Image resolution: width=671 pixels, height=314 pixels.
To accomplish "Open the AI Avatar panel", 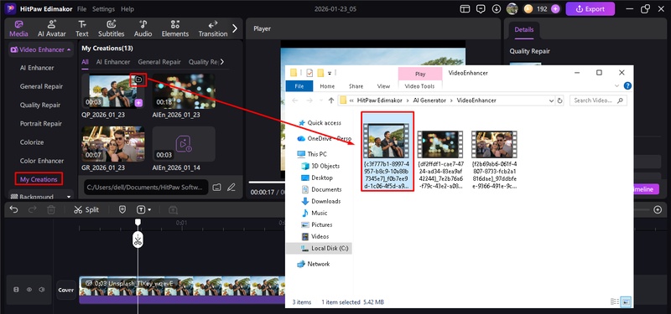I will click(52, 28).
